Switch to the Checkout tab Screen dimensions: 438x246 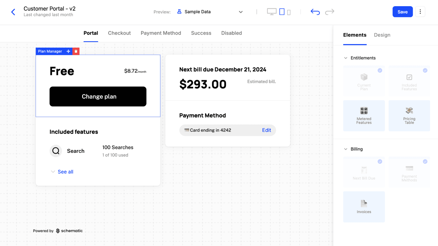(x=119, y=33)
